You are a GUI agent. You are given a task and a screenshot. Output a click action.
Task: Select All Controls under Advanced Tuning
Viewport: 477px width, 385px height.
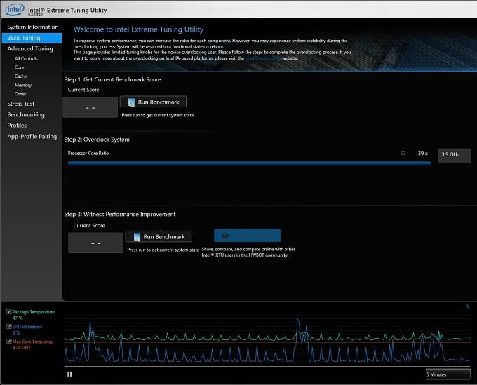[x=26, y=58]
